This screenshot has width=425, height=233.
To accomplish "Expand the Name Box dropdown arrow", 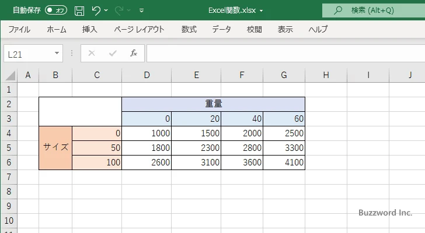I will coord(57,53).
